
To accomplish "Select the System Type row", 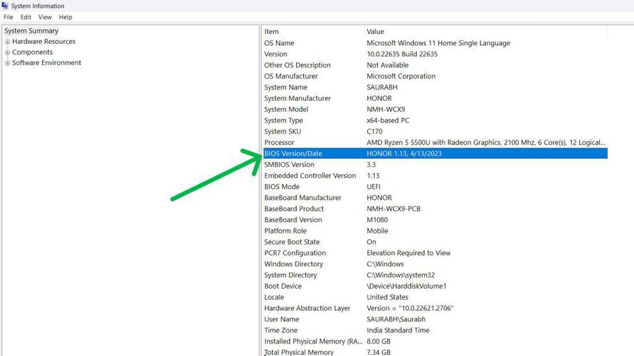I will coord(435,121).
